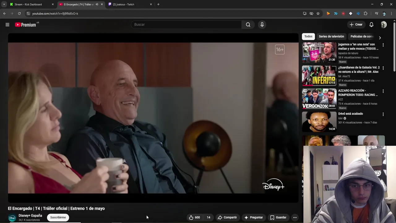This screenshot has height=223, width=396.
Task: Close the Kick Dashboard tab
Action: [53, 4]
